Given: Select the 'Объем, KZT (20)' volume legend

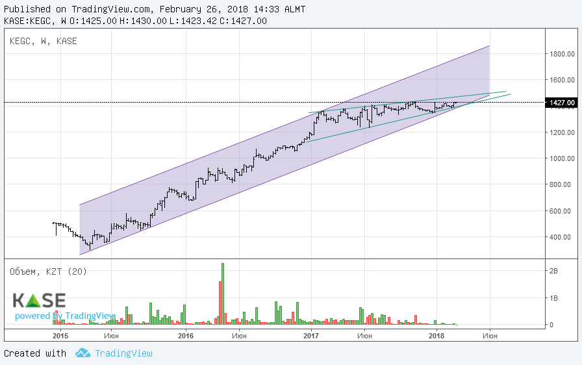Looking at the screenshot, I should click(x=48, y=271).
